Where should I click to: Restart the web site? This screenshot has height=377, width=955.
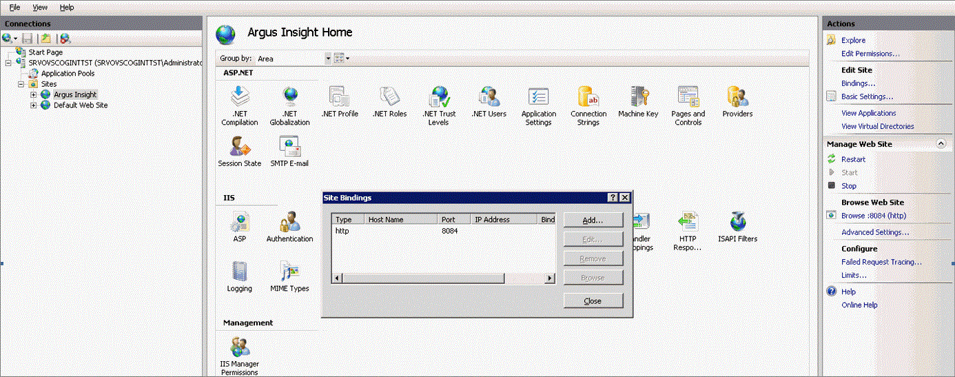point(853,159)
